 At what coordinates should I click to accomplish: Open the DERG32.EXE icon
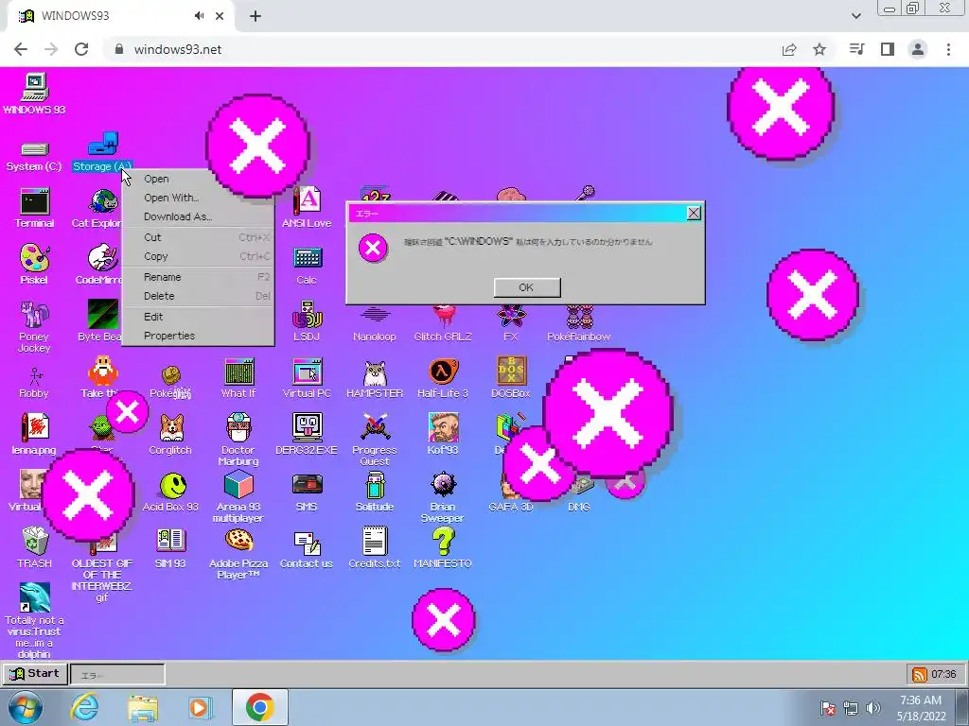(x=307, y=427)
